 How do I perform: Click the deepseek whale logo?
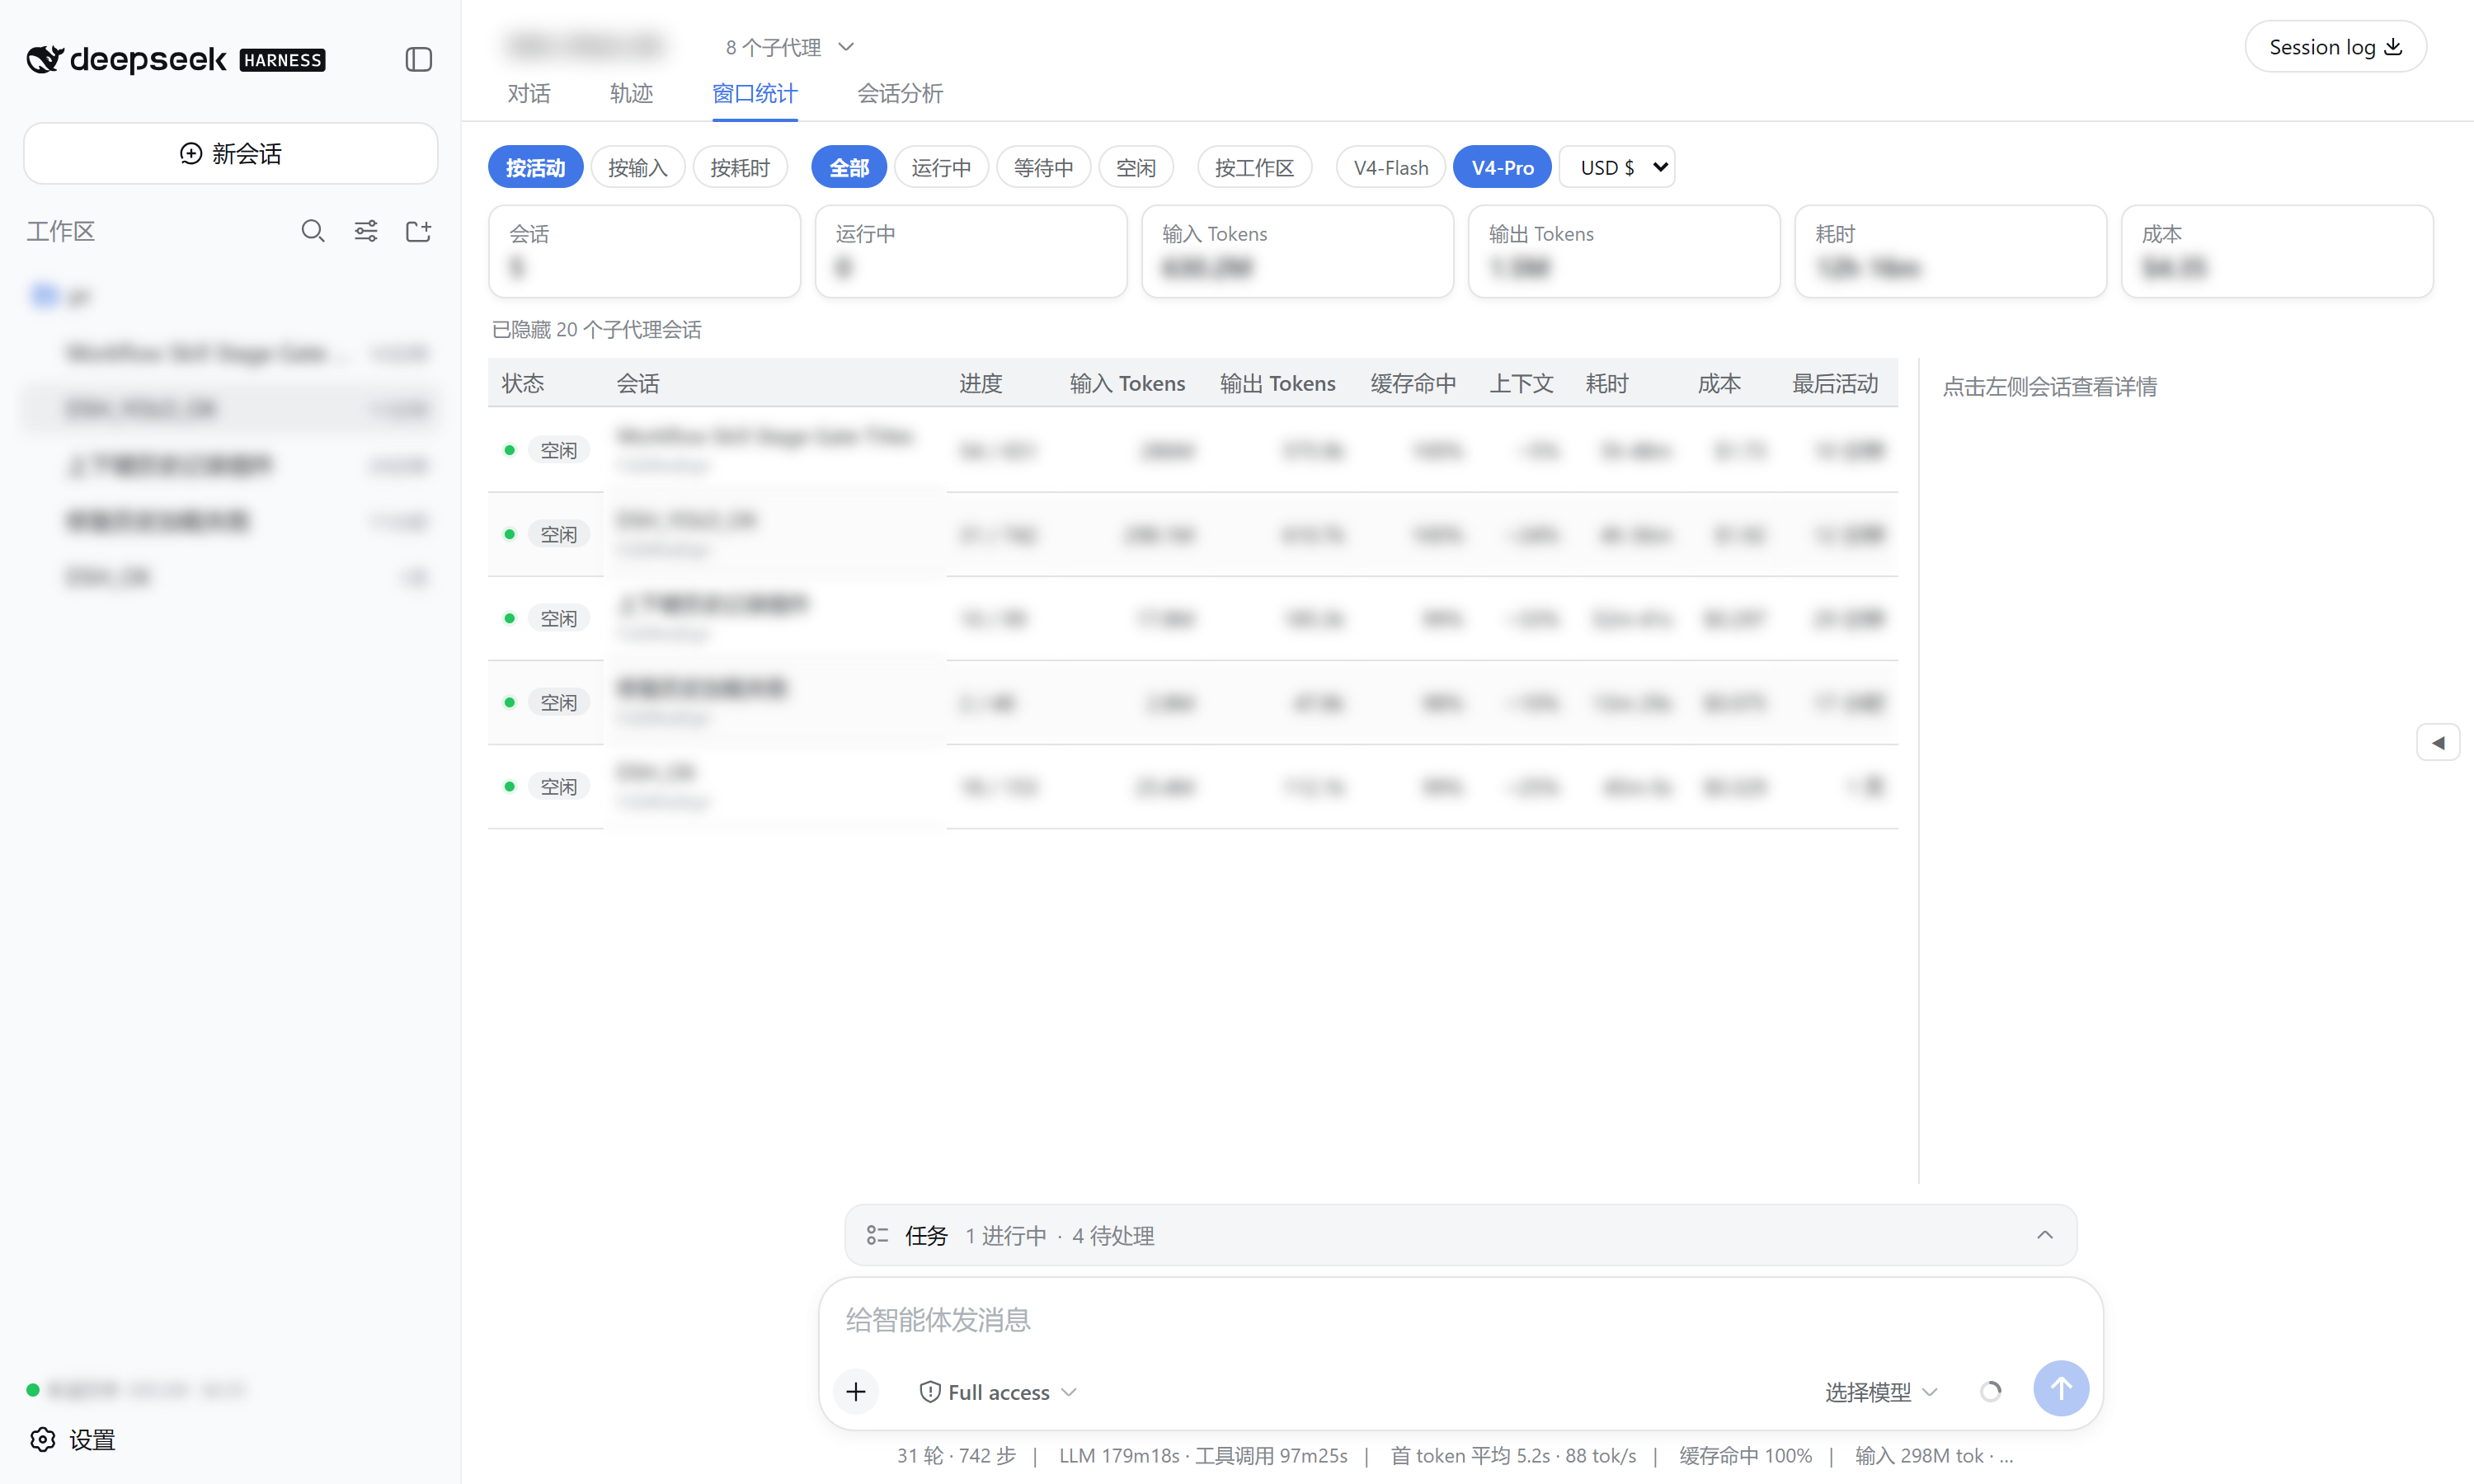[x=44, y=60]
